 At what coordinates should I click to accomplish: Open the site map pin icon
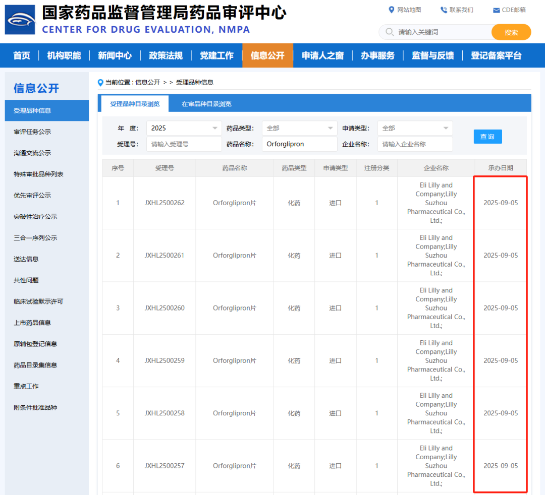[x=392, y=10]
